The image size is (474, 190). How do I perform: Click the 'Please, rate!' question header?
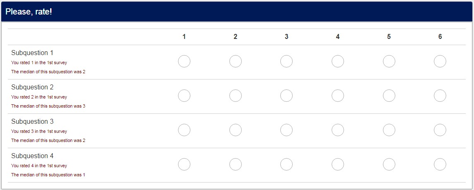pos(29,12)
